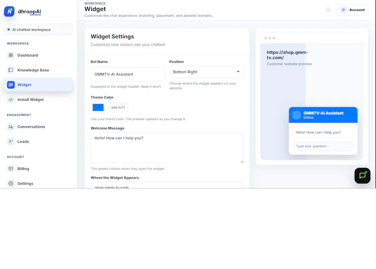The image size is (376, 269).
Task: Click the Widget chat icon in sidebar
Action: pos(11,85)
